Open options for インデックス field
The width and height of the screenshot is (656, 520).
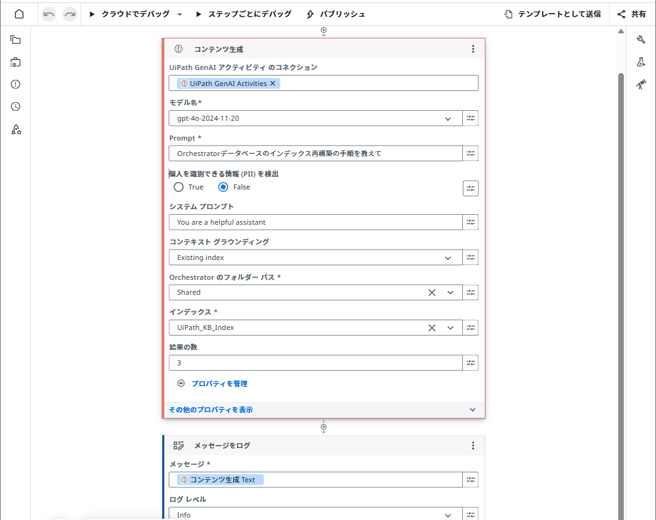pos(471,327)
